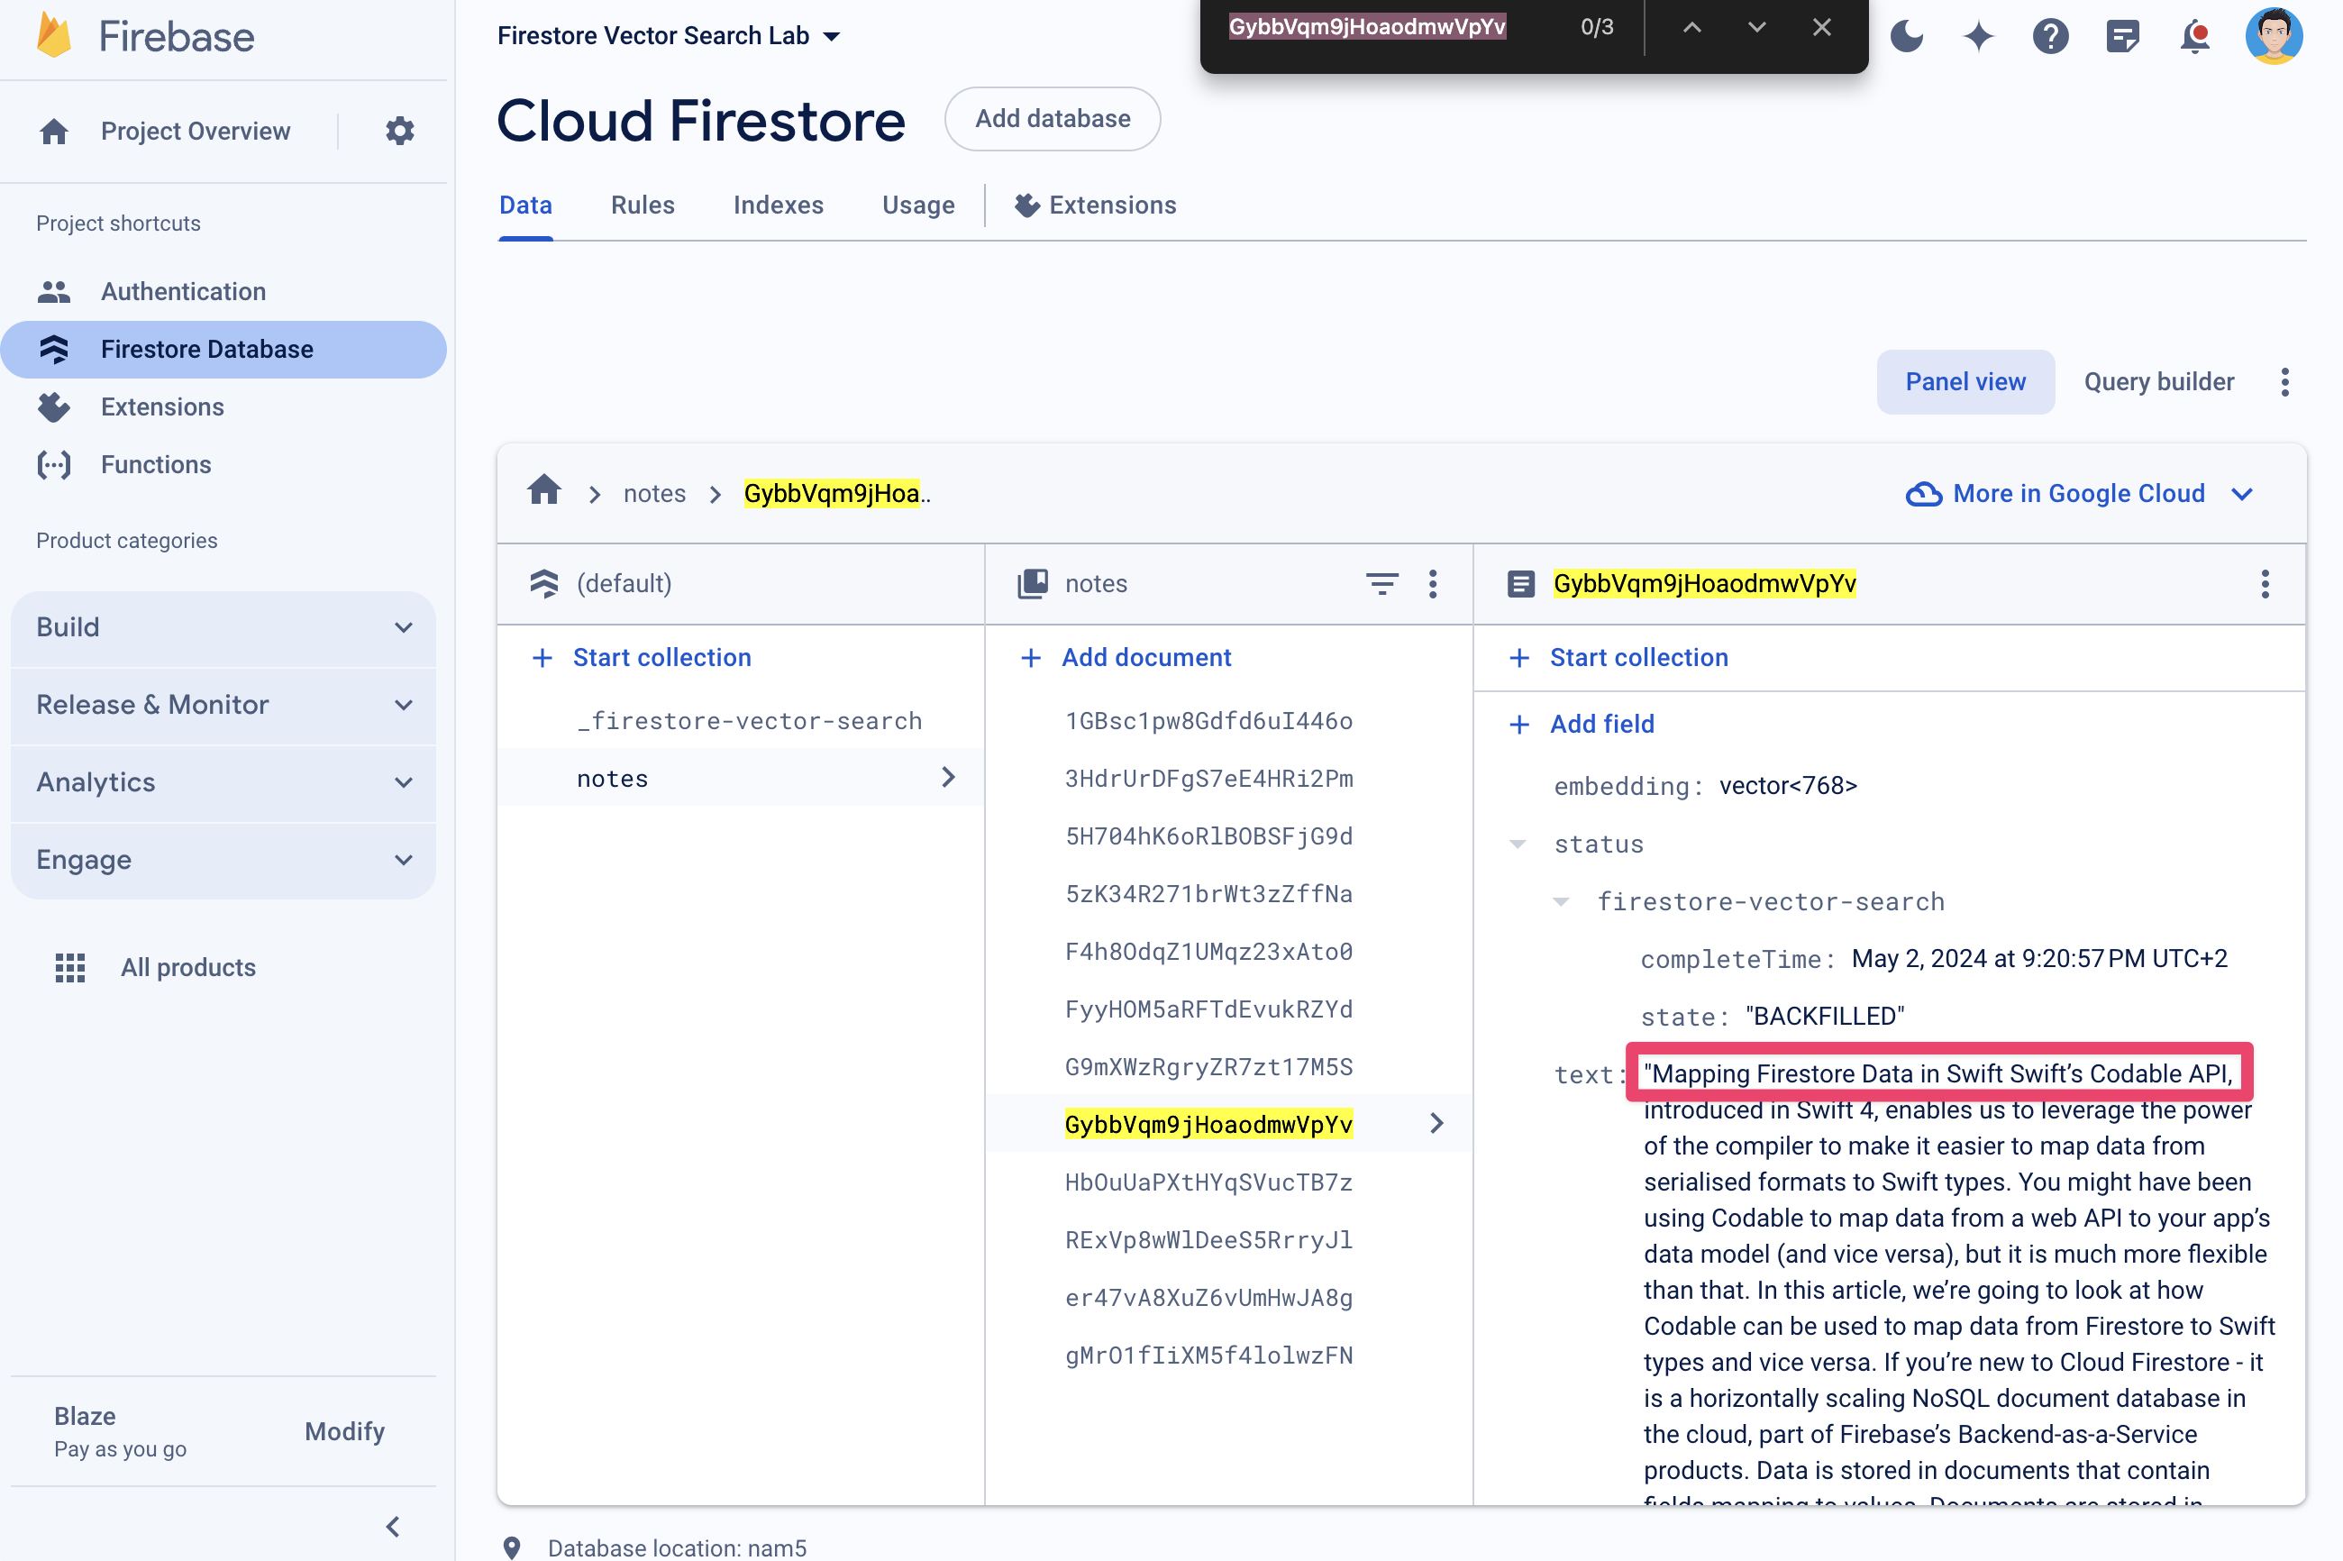Image resolution: width=2343 pixels, height=1561 pixels.
Task: Click the Add database button
Action: pos(1053,118)
